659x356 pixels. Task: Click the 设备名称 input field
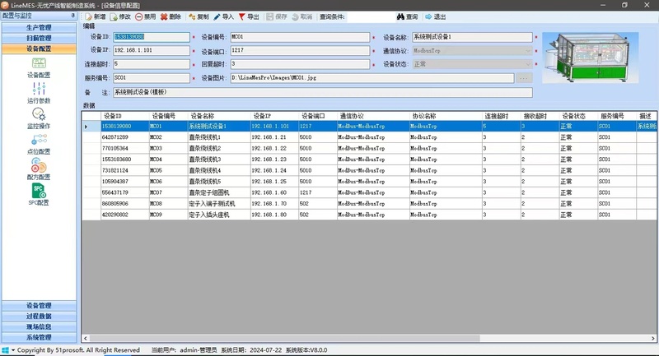click(x=472, y=37)
